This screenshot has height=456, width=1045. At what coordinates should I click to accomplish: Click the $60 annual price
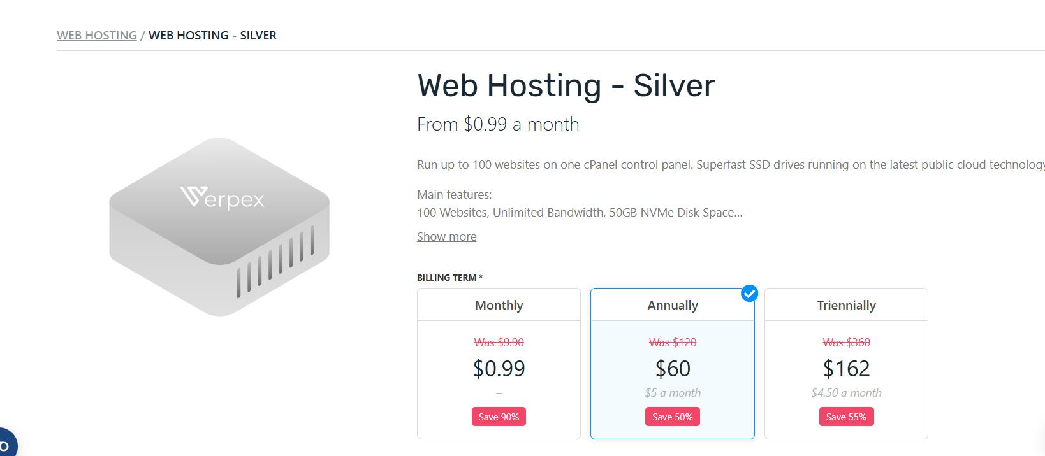tap(672, 369)
